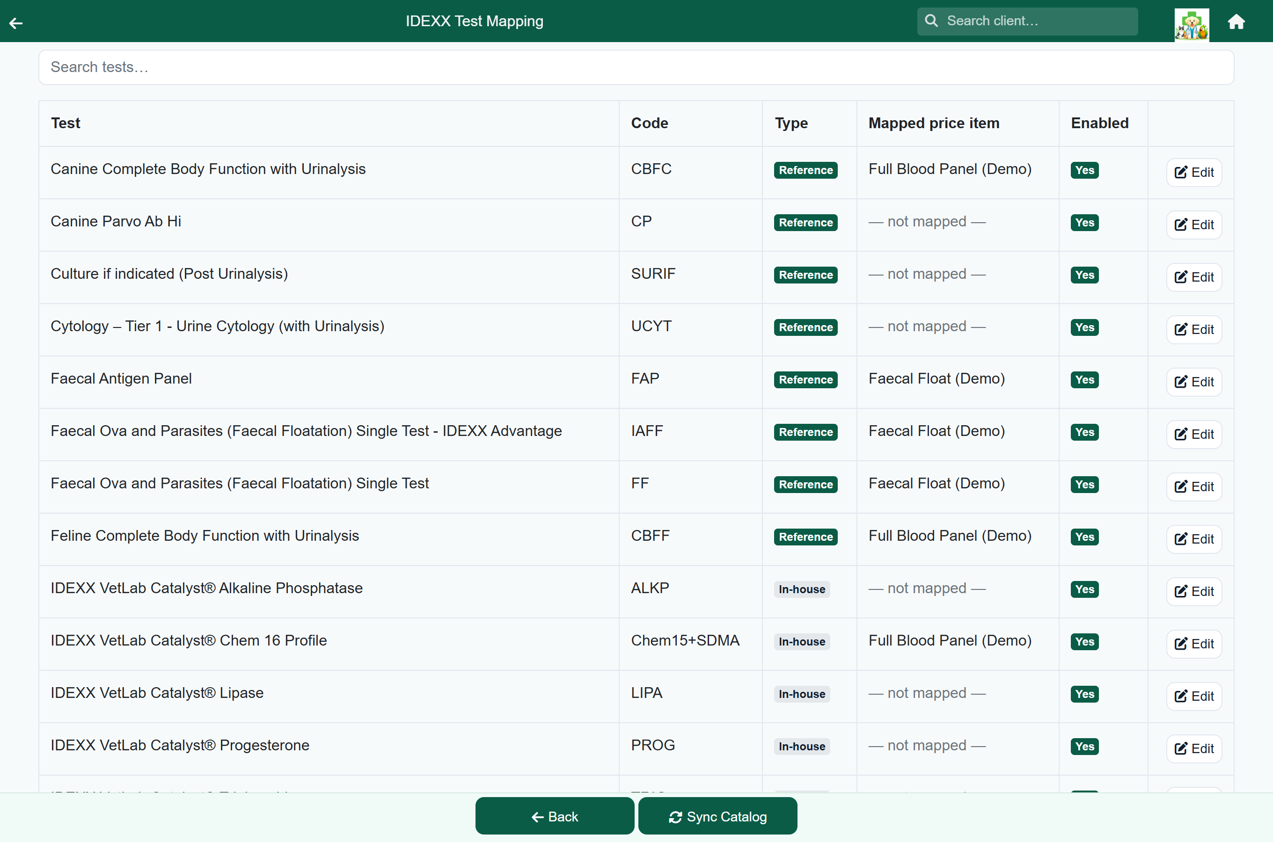
Task: Edit the Culture if indicated row
Action: [1194, 277]
